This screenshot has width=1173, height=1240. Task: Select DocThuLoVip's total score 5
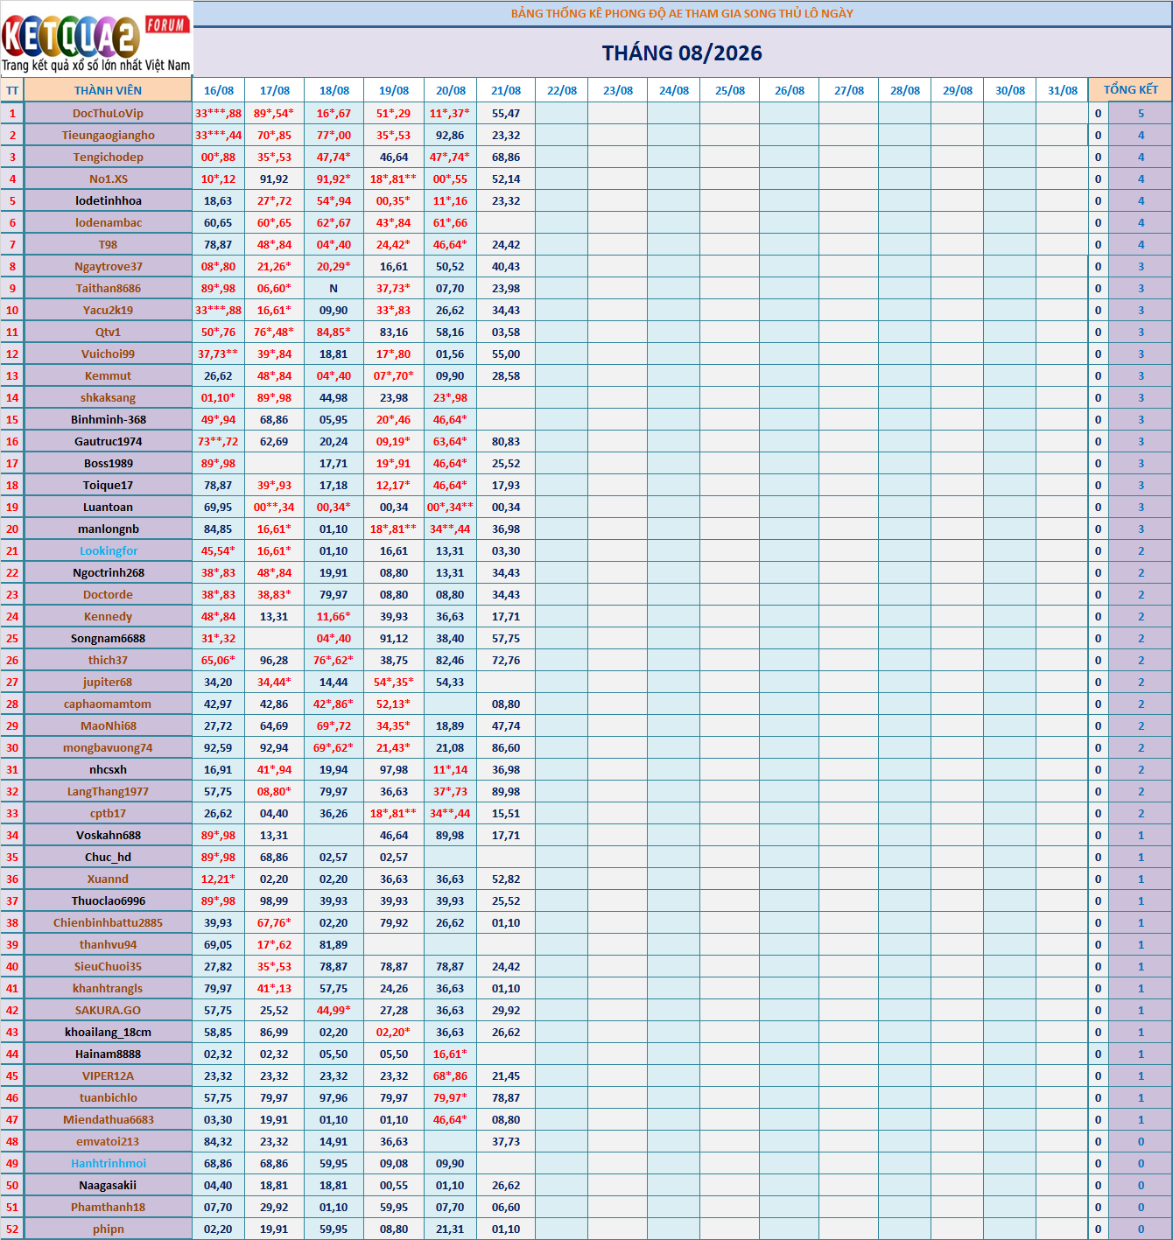pos(1141,113)
